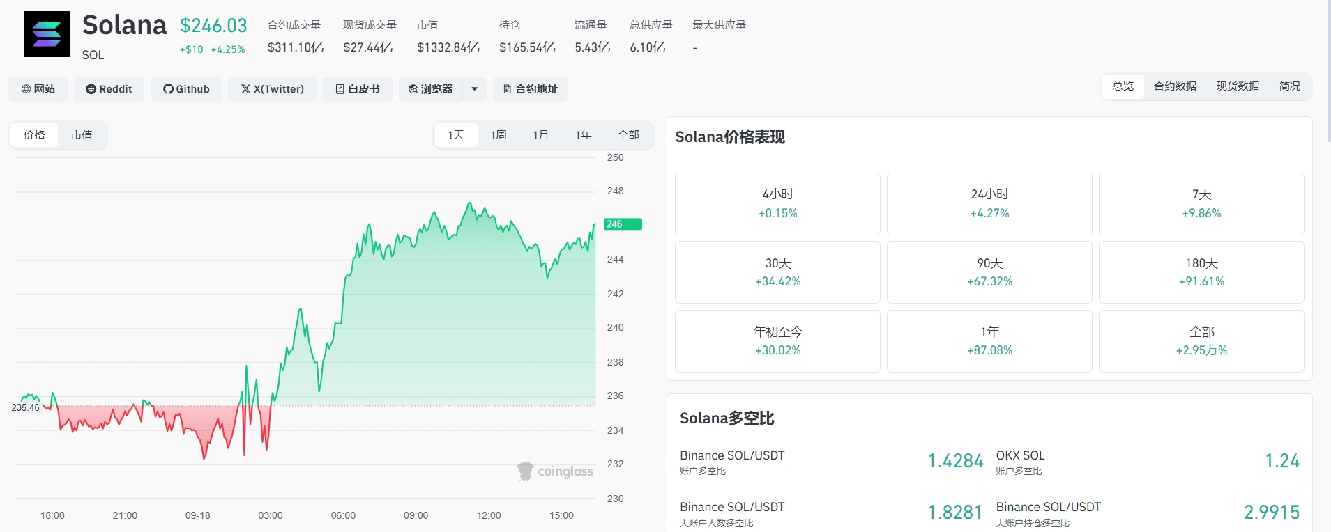Image resolution: width=1331 pixels, height=532 pixels.
Task: Select the 1周 time range
Action: tap(499, 135)
